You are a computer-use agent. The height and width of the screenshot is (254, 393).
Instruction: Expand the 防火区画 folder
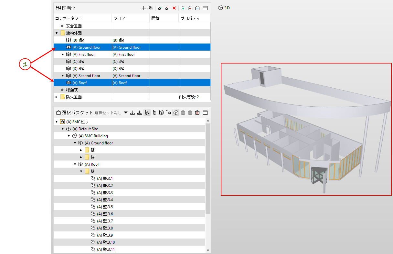point(57,97)
